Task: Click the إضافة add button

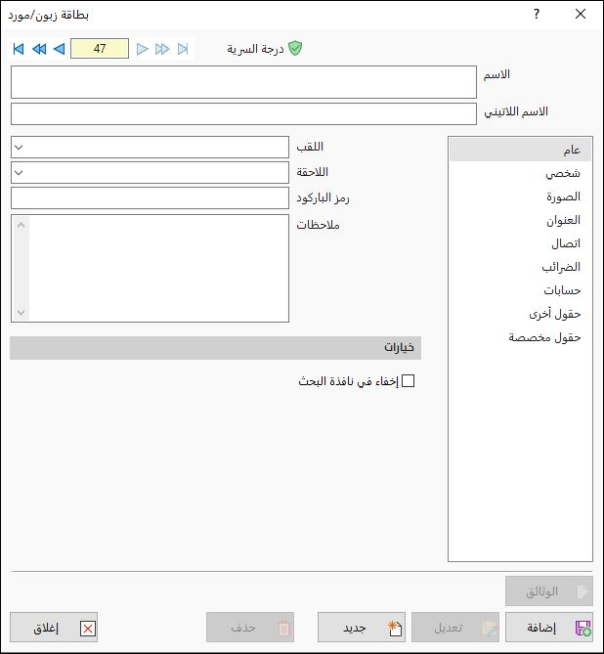Action: tap(549, 627)
